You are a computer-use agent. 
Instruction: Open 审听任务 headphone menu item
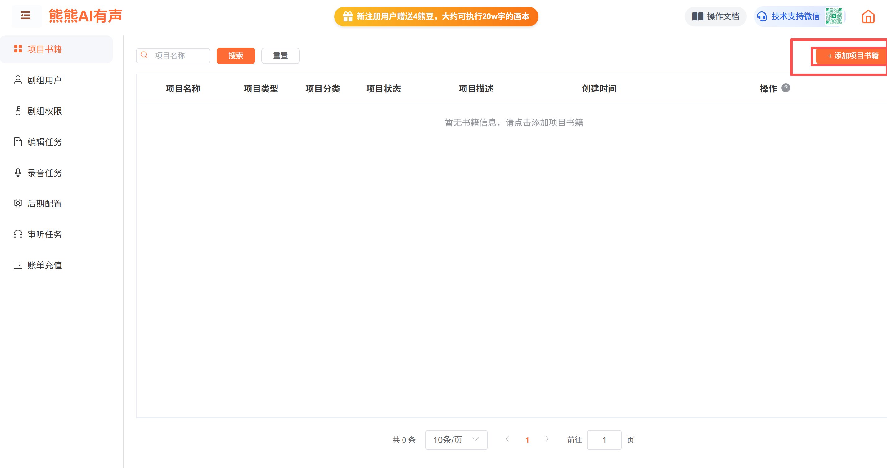pos(44,235)
